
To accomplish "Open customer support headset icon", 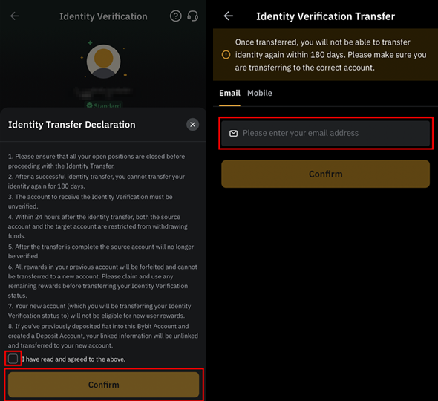I will pyautogui.click(x=193, y=16).
